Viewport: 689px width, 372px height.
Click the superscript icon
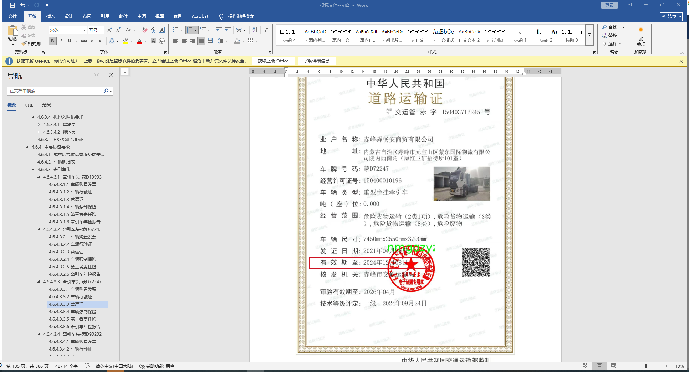[101, 41]
